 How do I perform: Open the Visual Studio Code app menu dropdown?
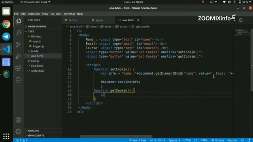[35, 2]
